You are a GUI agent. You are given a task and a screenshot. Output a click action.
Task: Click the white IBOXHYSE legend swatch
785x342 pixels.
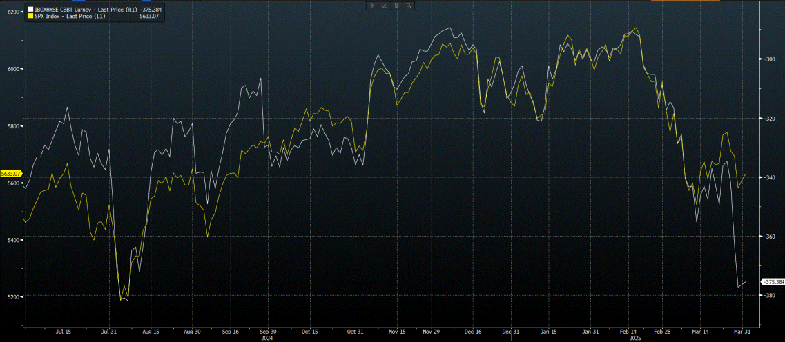30,9
